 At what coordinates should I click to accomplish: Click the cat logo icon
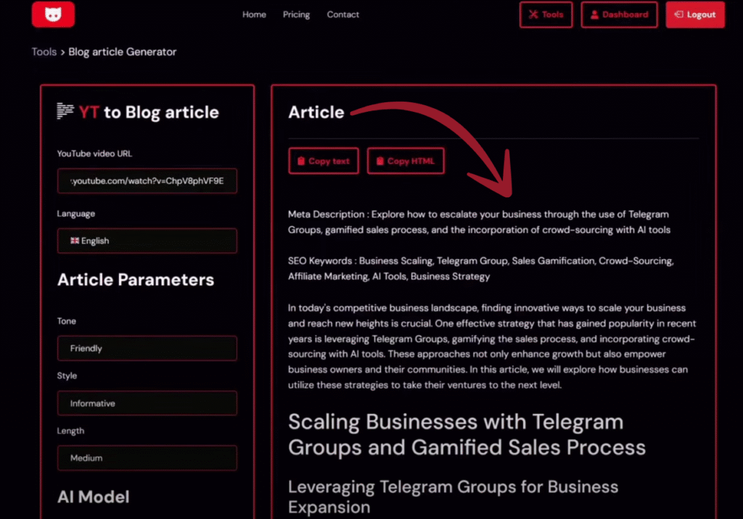pos(52,14)
